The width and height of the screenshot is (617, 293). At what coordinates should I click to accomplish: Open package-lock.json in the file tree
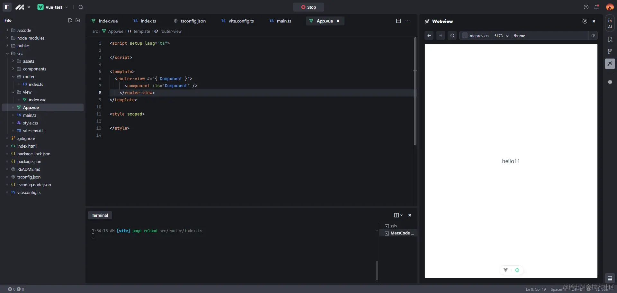point(43,154)
